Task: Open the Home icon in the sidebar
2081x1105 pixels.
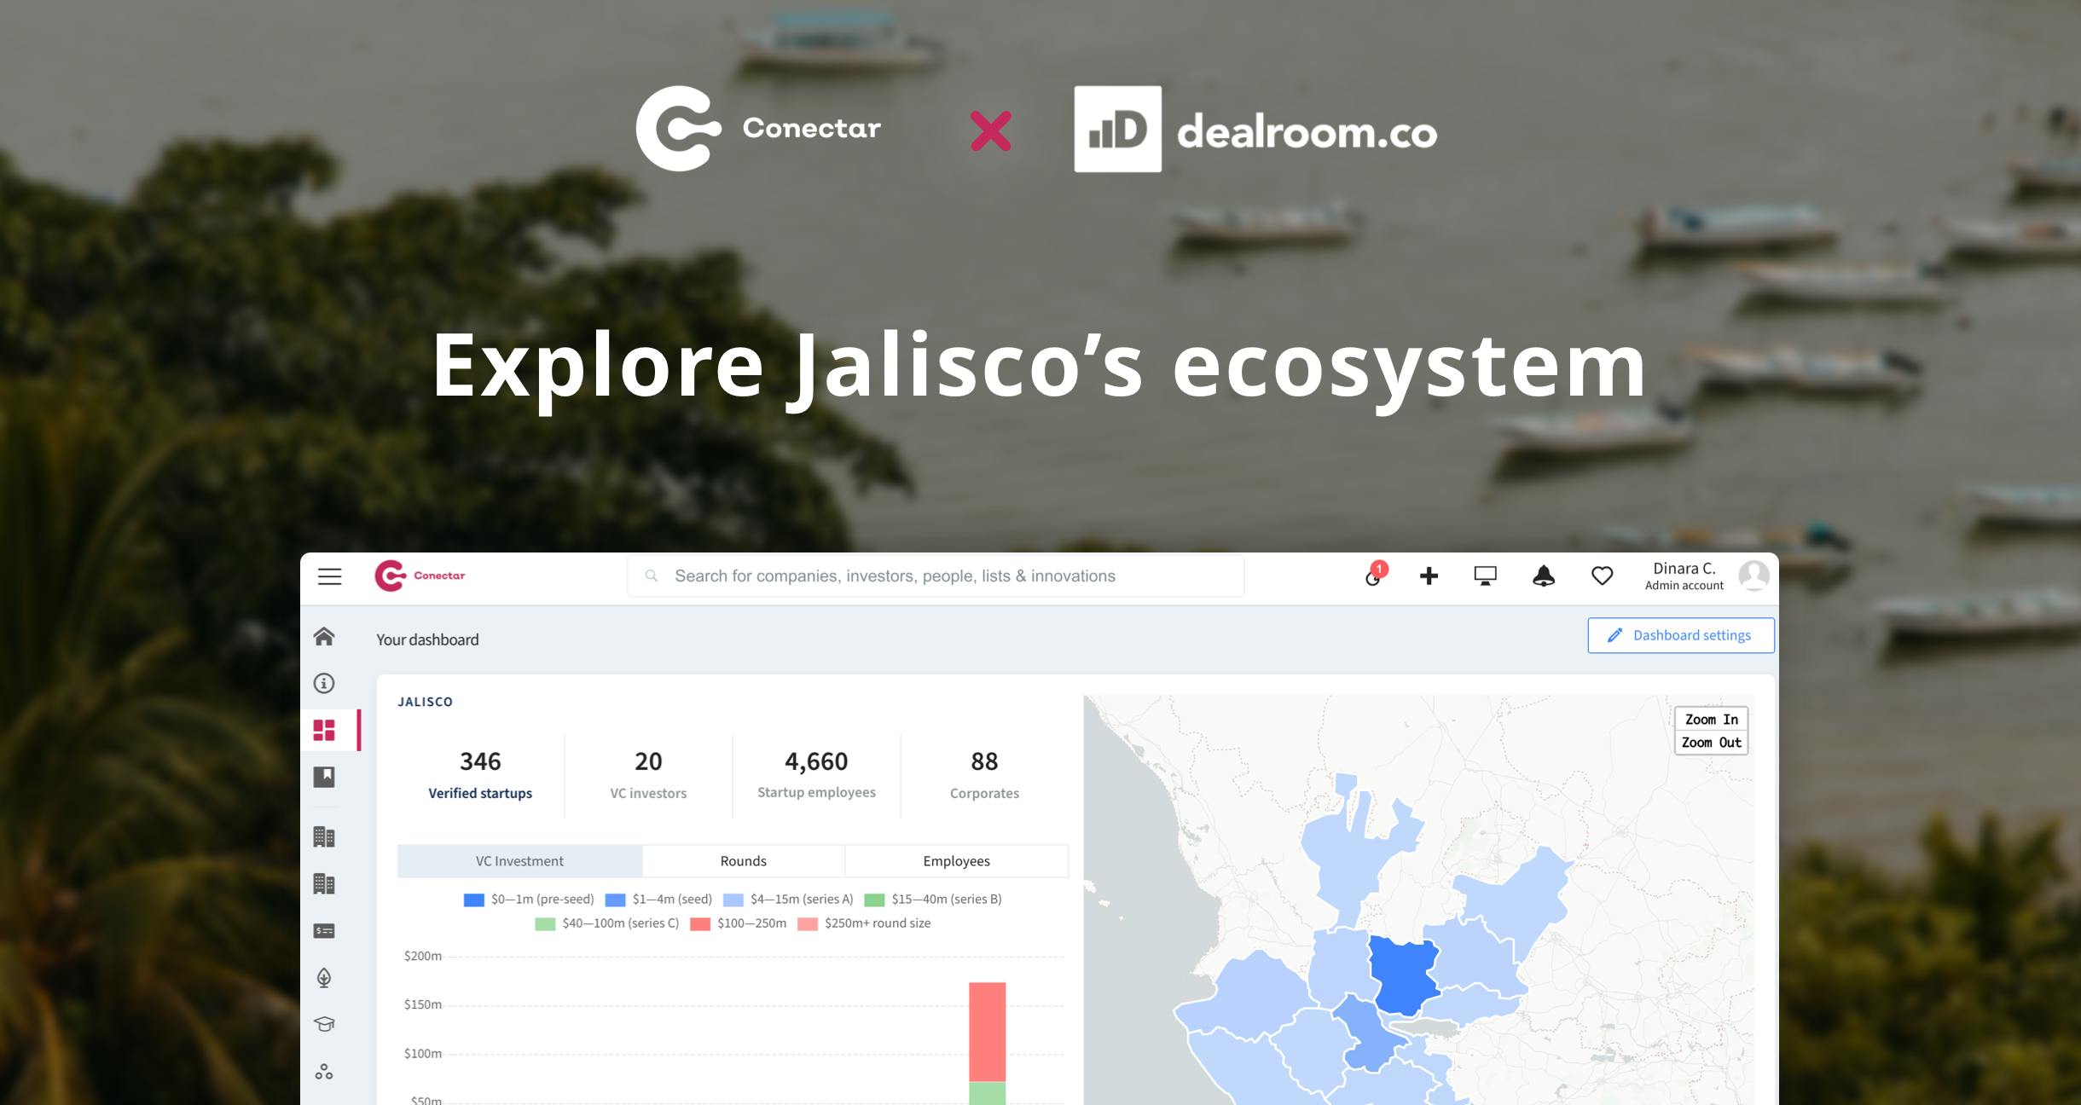Action: click(x=325, y=634)
